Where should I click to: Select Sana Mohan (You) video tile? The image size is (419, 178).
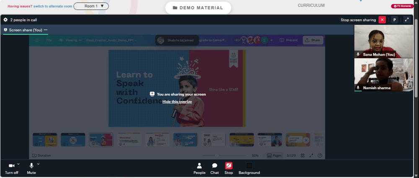coord(383,41)
